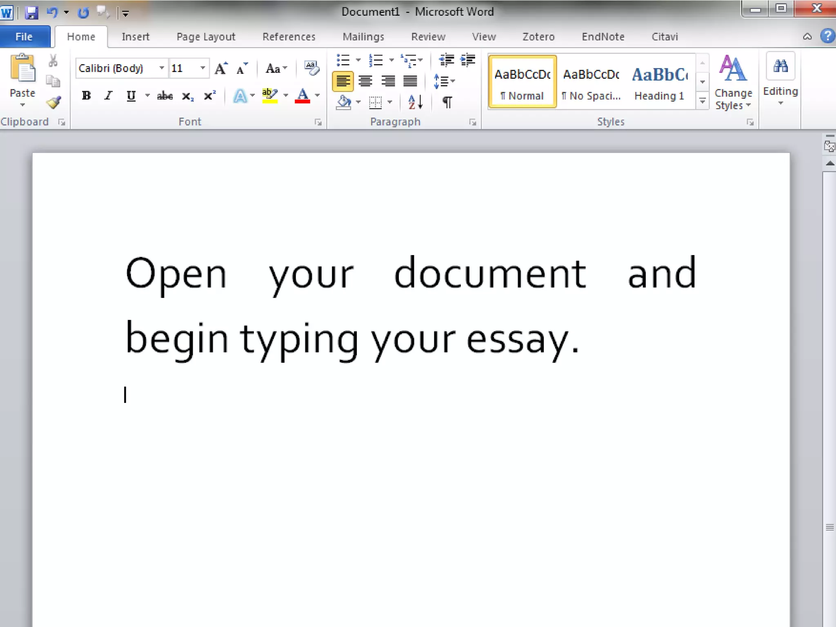836x627 pixels.
Task: Toggle bold formatting
Action: click(86, 96)
